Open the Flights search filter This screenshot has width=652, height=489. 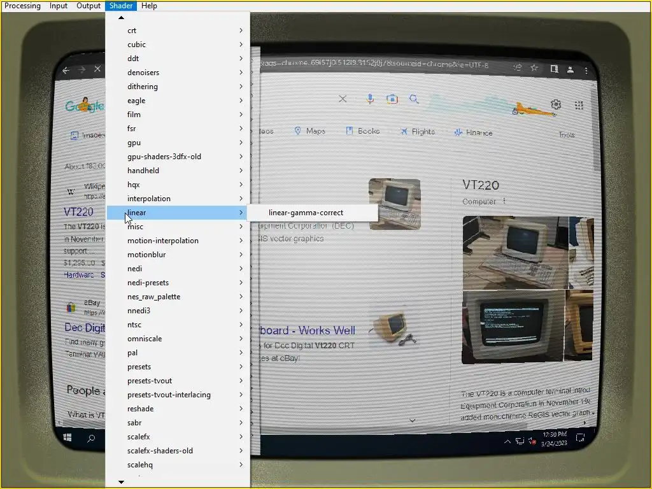pos(418,131)
